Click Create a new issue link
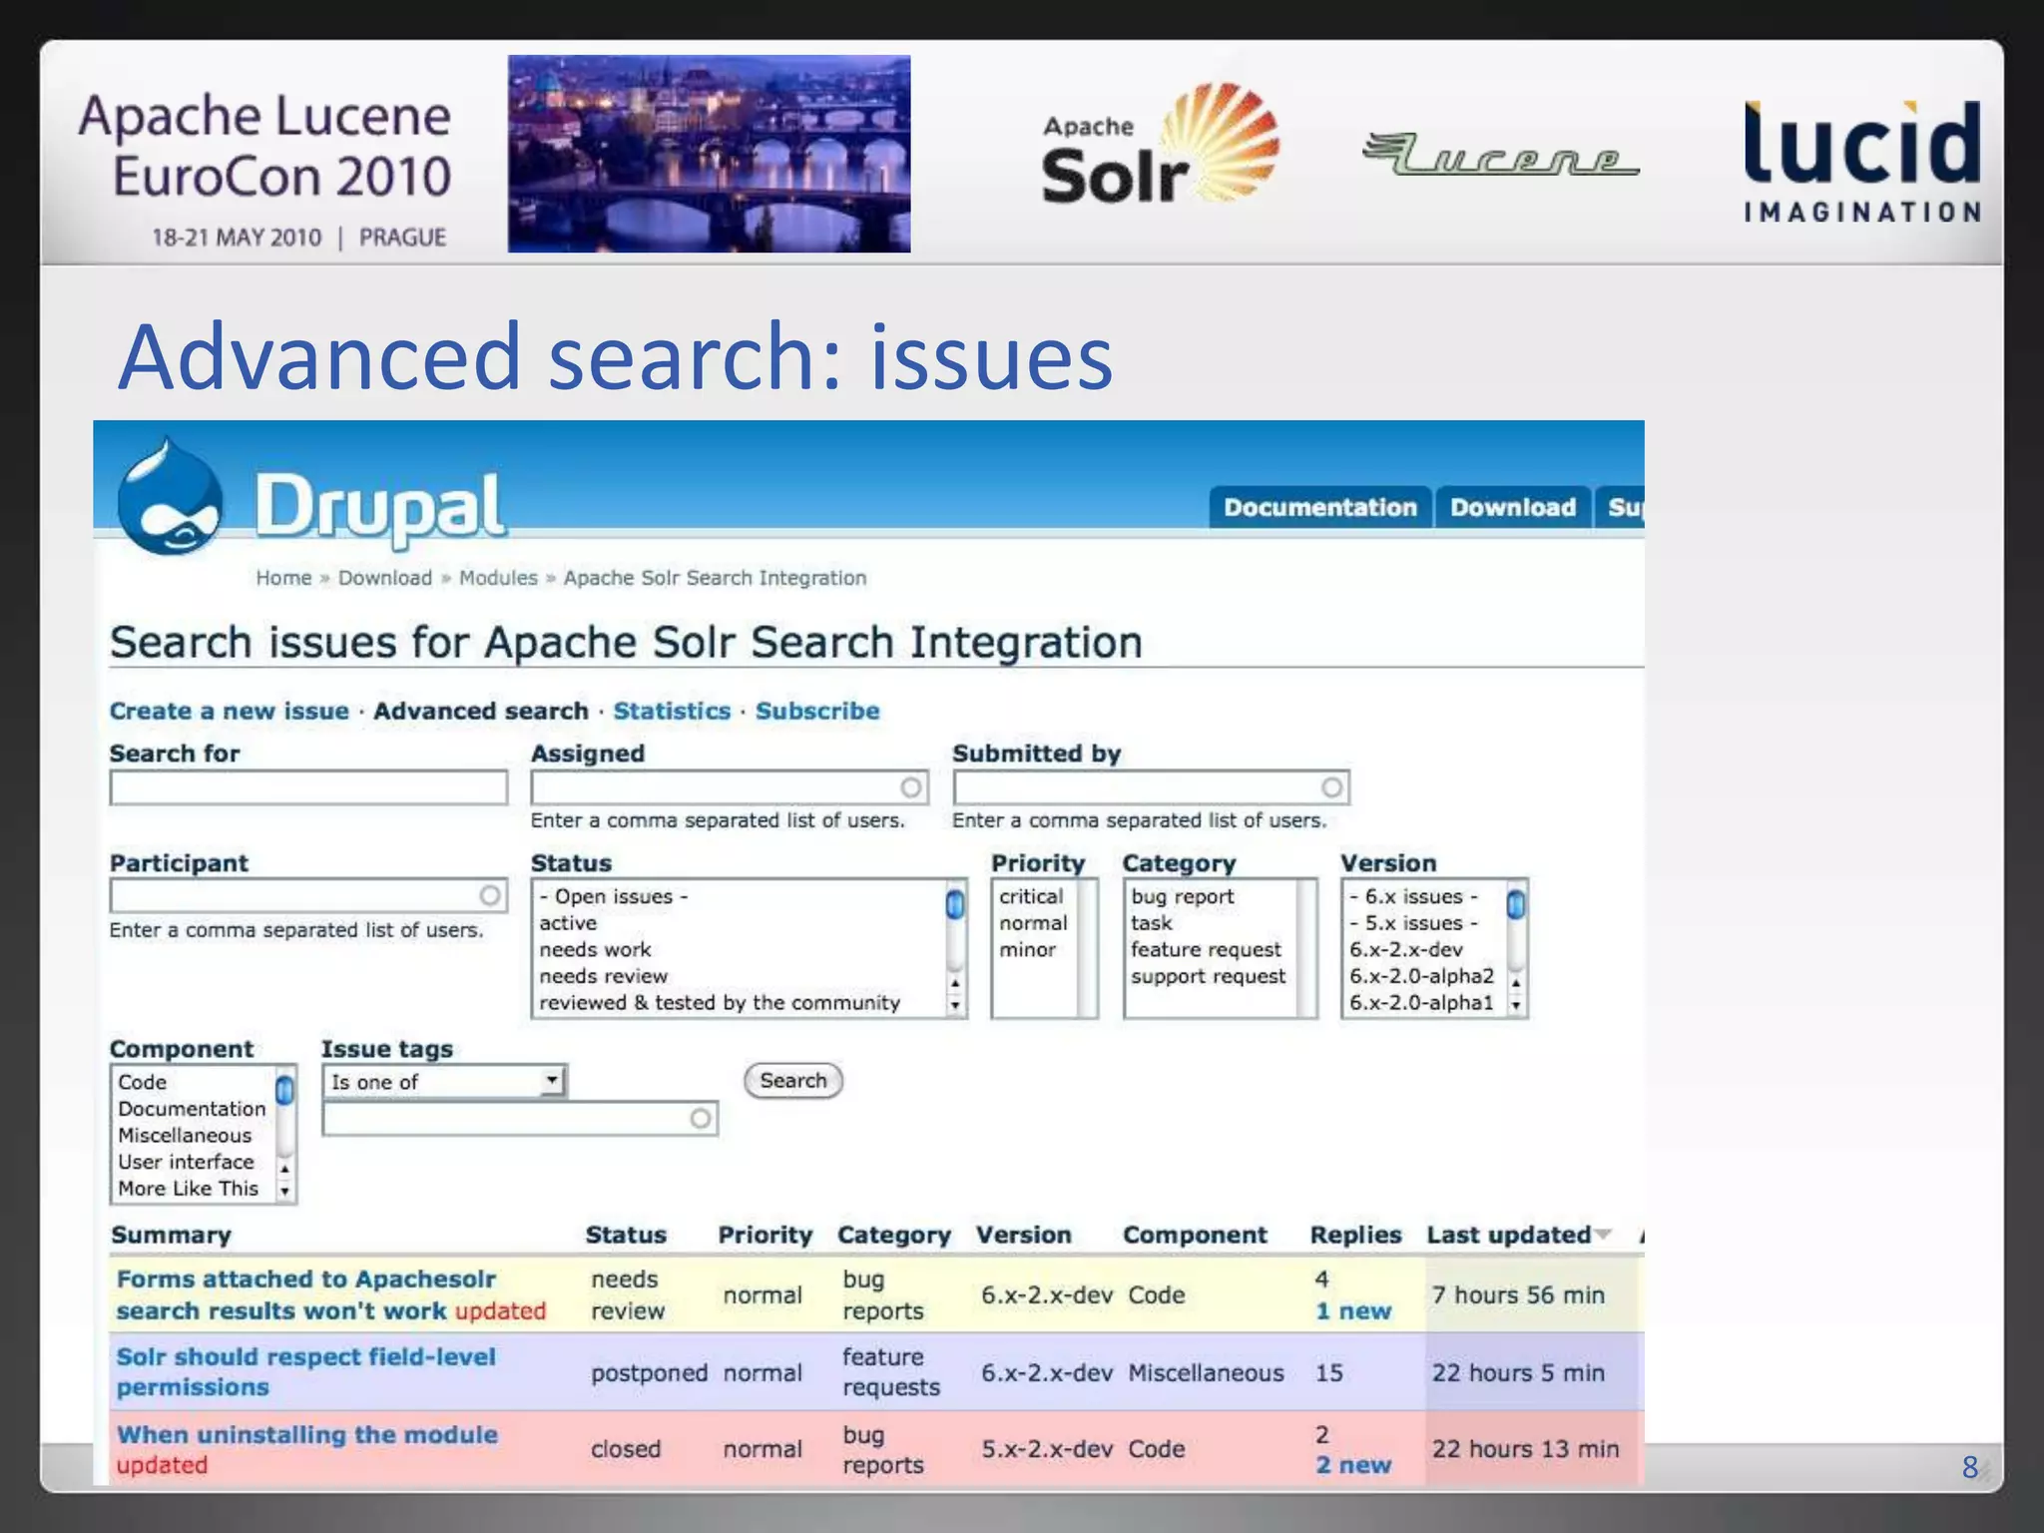The width and height of the screenshot is (2044, 1533). (x=230, y=711)
